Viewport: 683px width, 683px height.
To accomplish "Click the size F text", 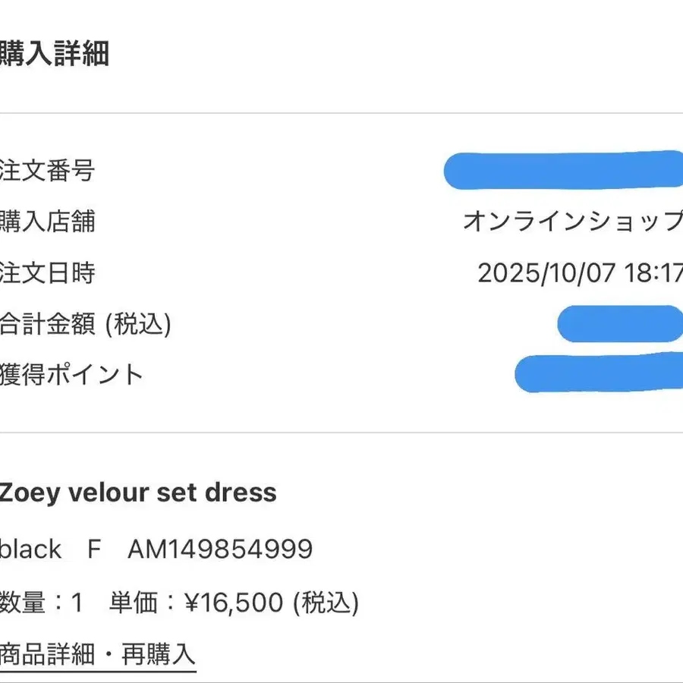I will [x=94, y=549].
